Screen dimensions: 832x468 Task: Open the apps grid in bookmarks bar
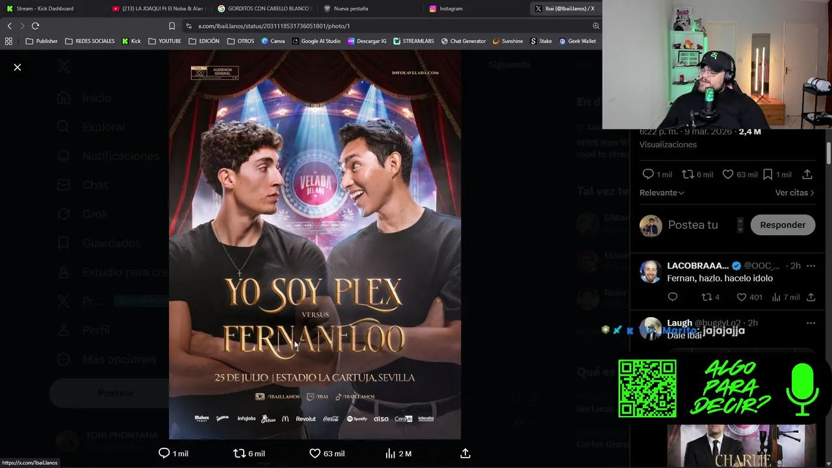point(8,41)
